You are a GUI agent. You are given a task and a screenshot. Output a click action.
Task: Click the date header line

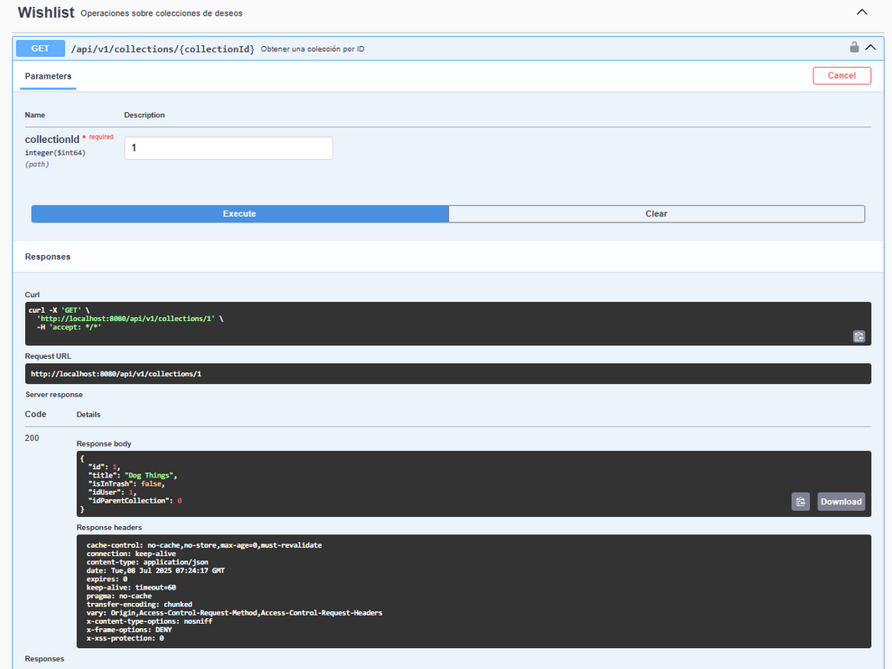point(155,570)
